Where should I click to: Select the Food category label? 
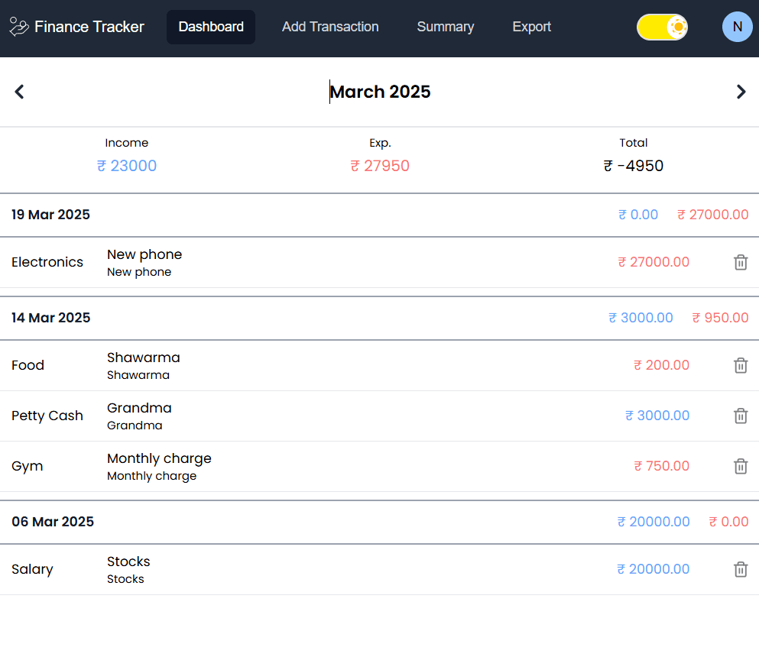(28, 364)
